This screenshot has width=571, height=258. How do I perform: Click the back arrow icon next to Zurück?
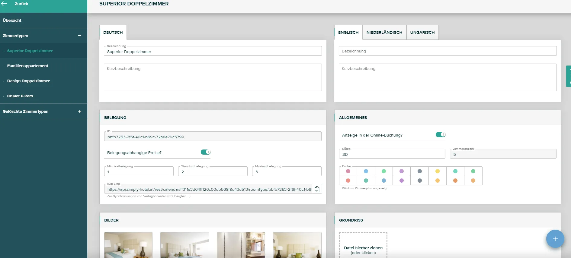pyautogui.click(x=4, y=4)
